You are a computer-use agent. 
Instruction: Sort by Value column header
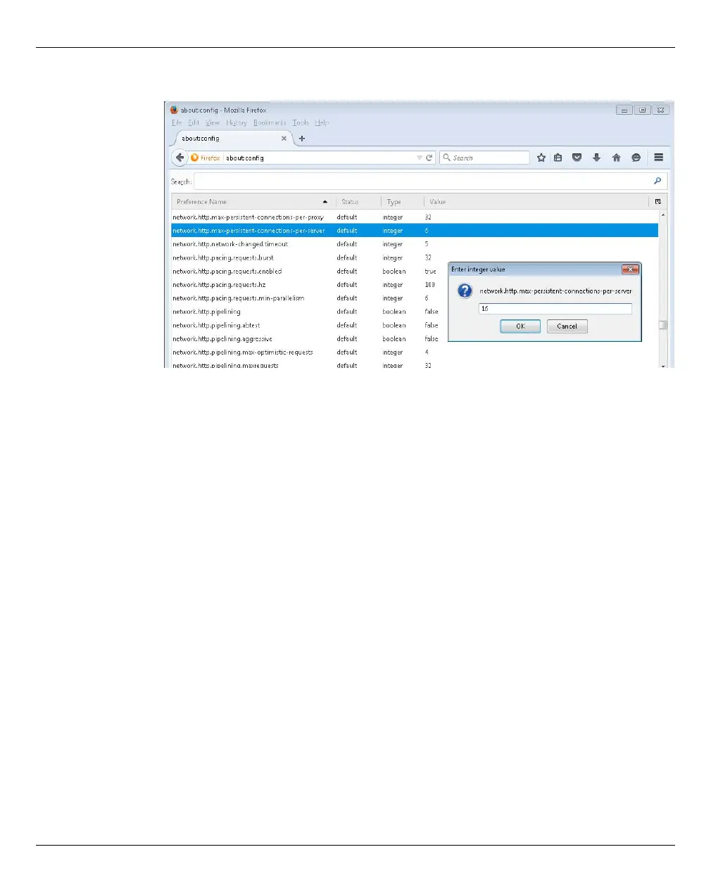[x=536, y=202]
